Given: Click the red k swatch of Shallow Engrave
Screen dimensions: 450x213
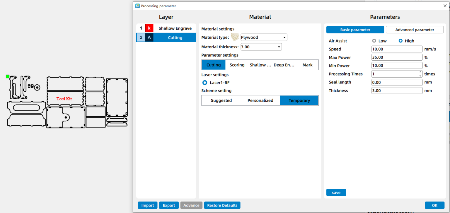Looking at the screenshot, I should pos(149,28).
